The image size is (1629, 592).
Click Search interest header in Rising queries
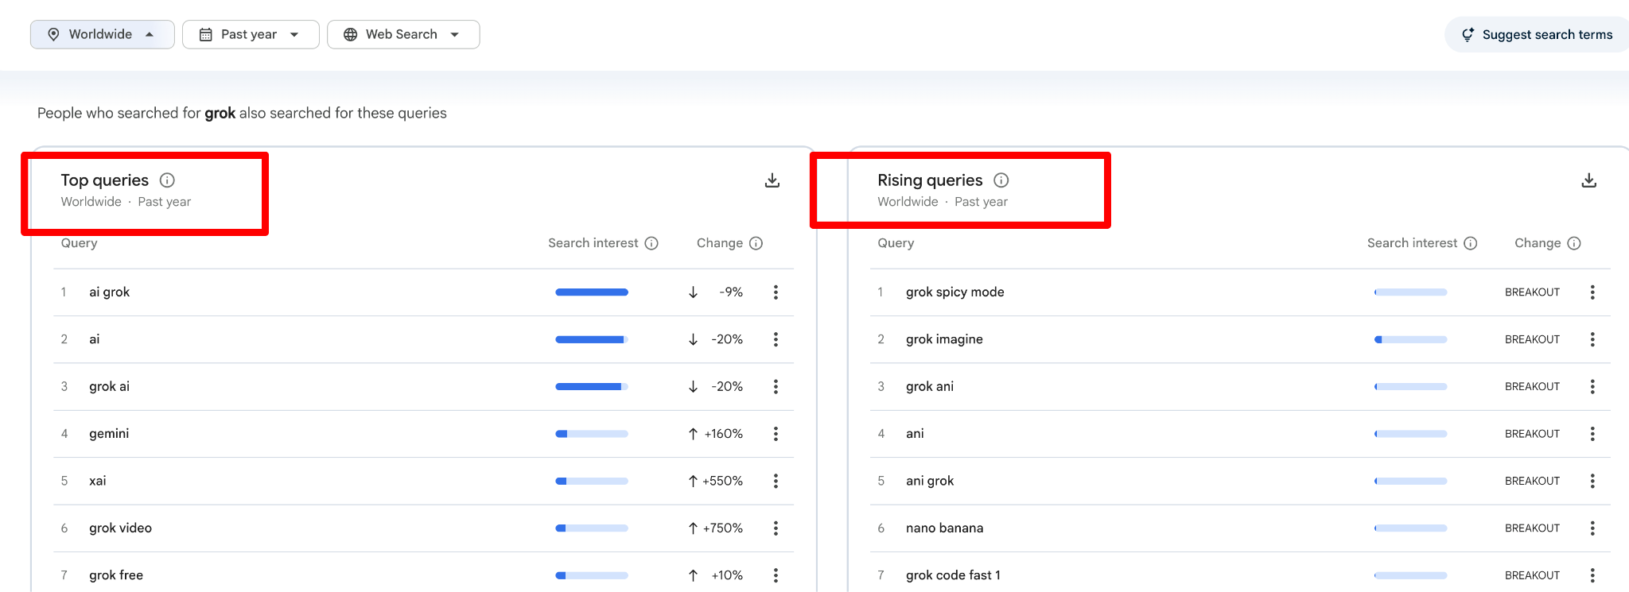click(1412, 243)
